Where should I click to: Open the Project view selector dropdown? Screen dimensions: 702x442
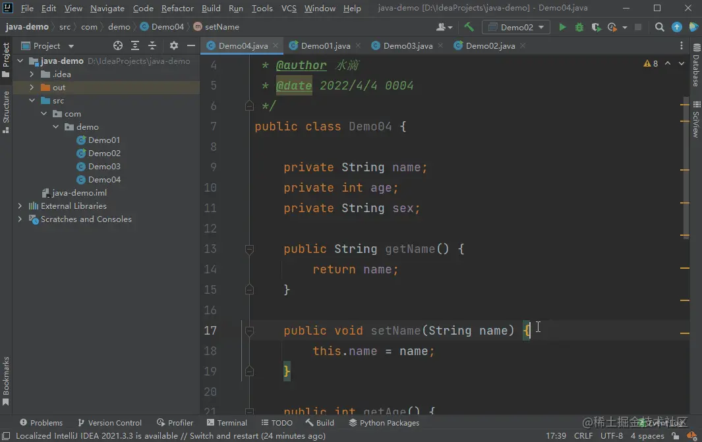point(47,45)
